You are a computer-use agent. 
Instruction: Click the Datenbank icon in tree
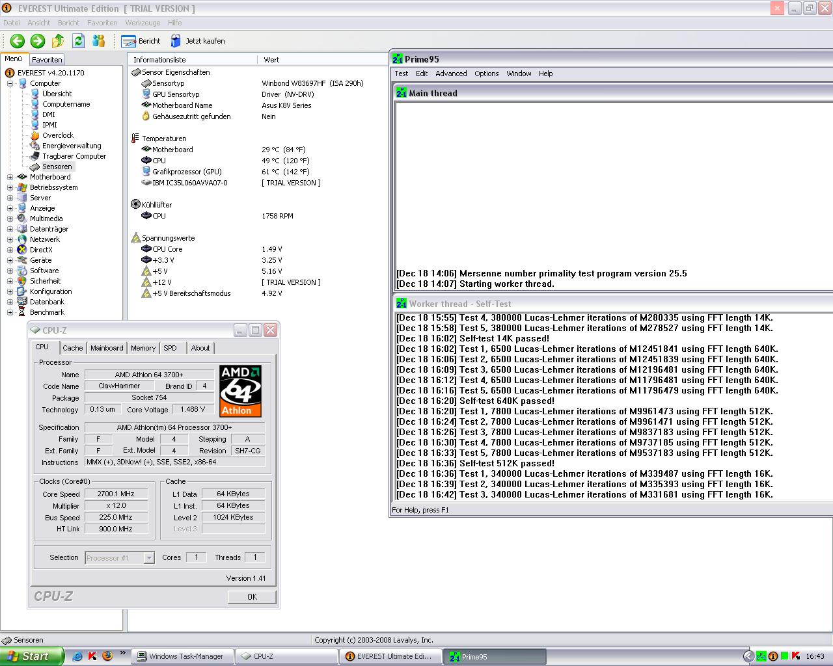pos(22,302)
